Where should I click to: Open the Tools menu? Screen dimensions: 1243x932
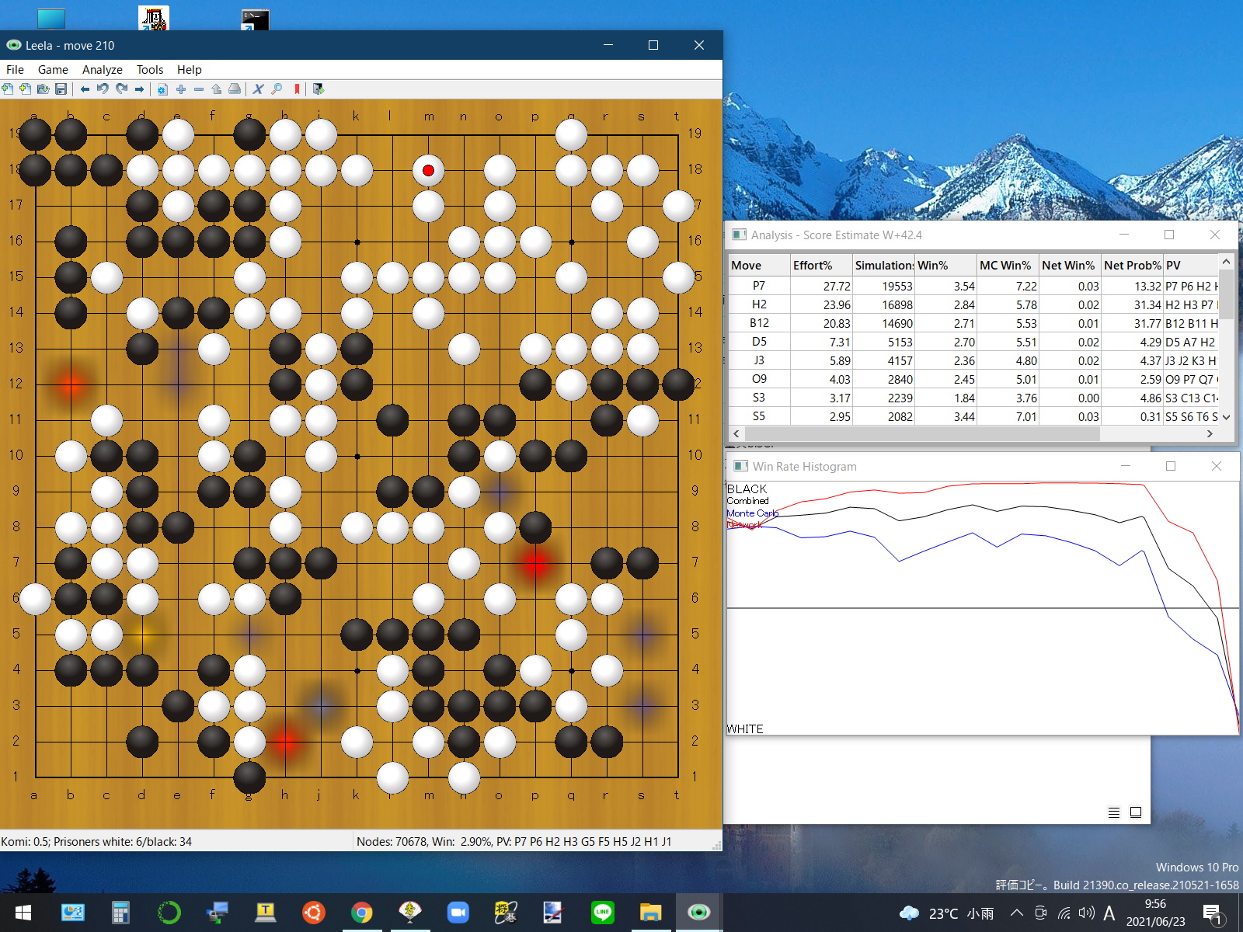pyautogui.click(x=149, y=70)
